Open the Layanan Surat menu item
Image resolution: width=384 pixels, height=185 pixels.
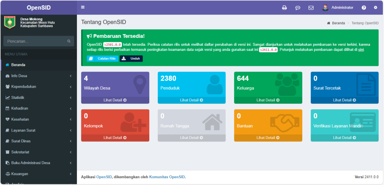click(x=39, y=130)
